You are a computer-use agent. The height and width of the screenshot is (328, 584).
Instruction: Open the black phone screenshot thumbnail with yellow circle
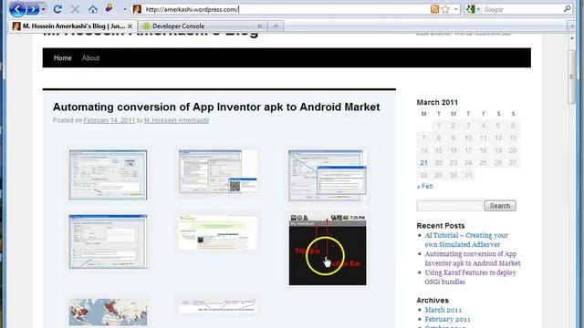pyautogui.click(x=328, y=250)
